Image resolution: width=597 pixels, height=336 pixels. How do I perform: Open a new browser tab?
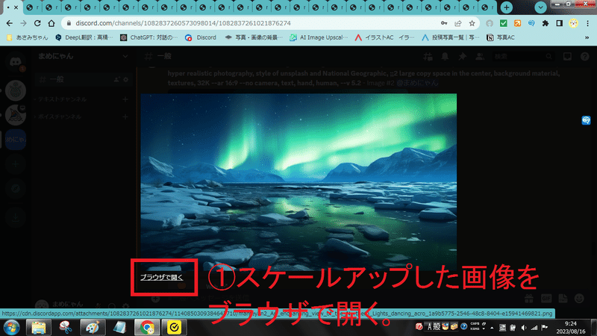coord(507,7)
